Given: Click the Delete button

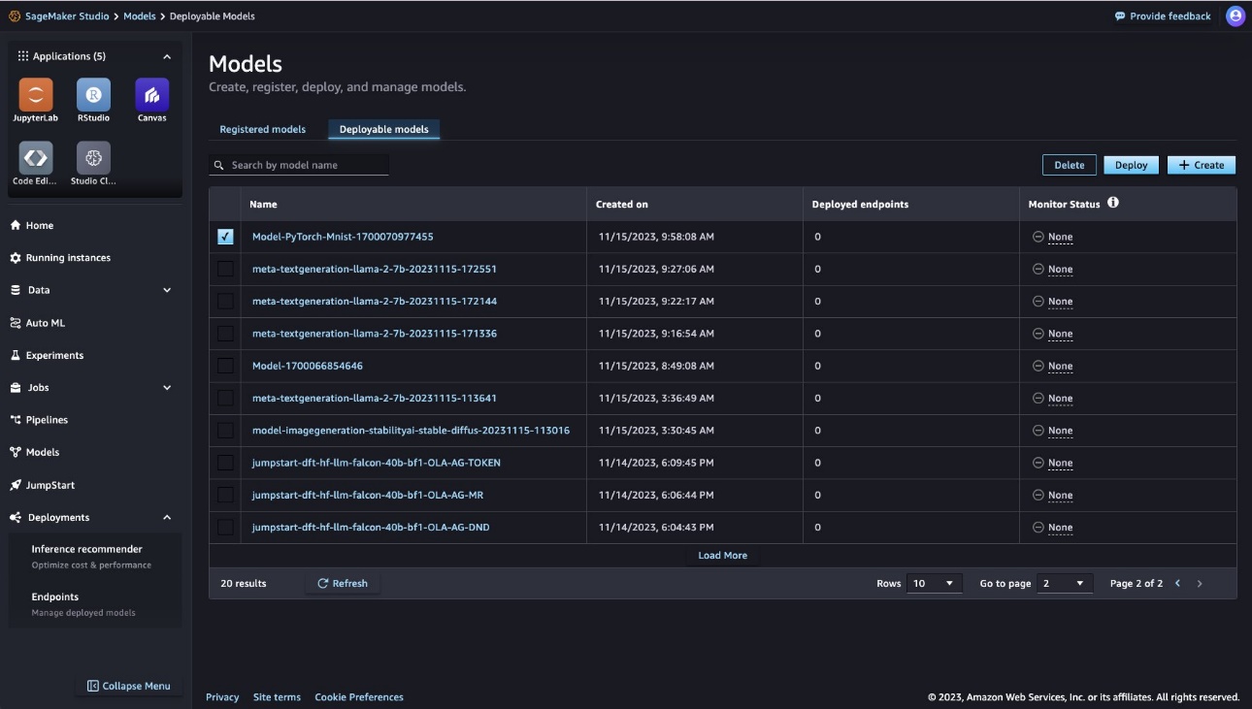Looking at the screenshot, I should pos(1070,165).
